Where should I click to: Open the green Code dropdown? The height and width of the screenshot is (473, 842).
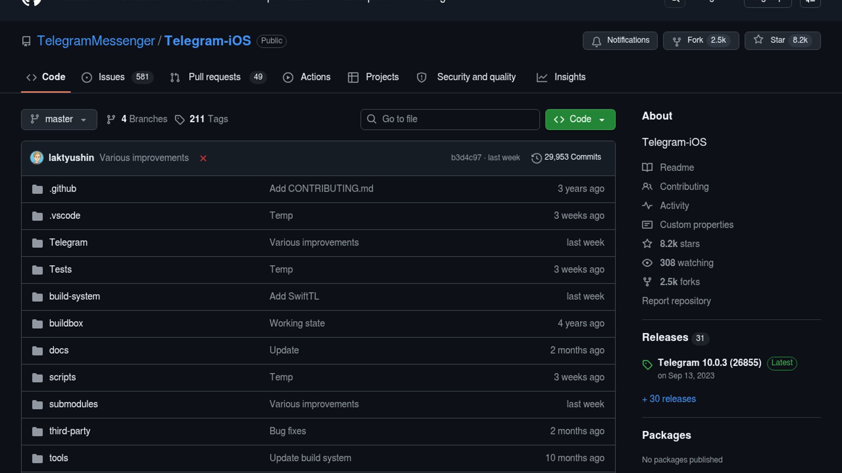coord(580,119)
